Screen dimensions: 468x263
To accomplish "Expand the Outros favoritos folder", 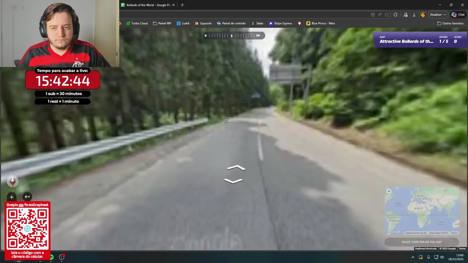I will click(450, 23).
